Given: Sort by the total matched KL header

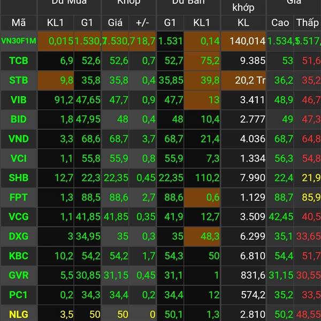Looking at the screenshot, I should point(243,22).
